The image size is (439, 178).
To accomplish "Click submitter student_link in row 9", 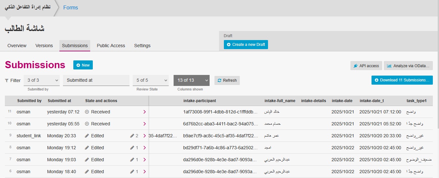I will tap(29, 136).
